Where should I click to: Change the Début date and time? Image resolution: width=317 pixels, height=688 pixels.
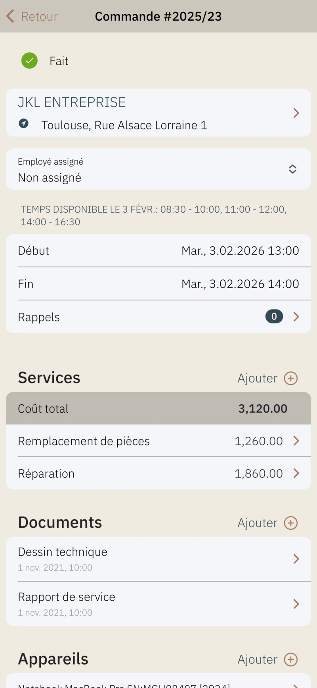coord(240,251)
